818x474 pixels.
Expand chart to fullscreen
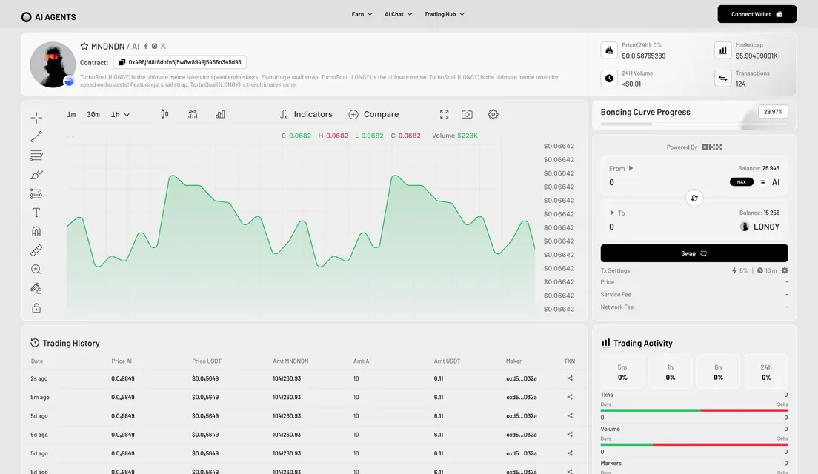coord(444,114)
